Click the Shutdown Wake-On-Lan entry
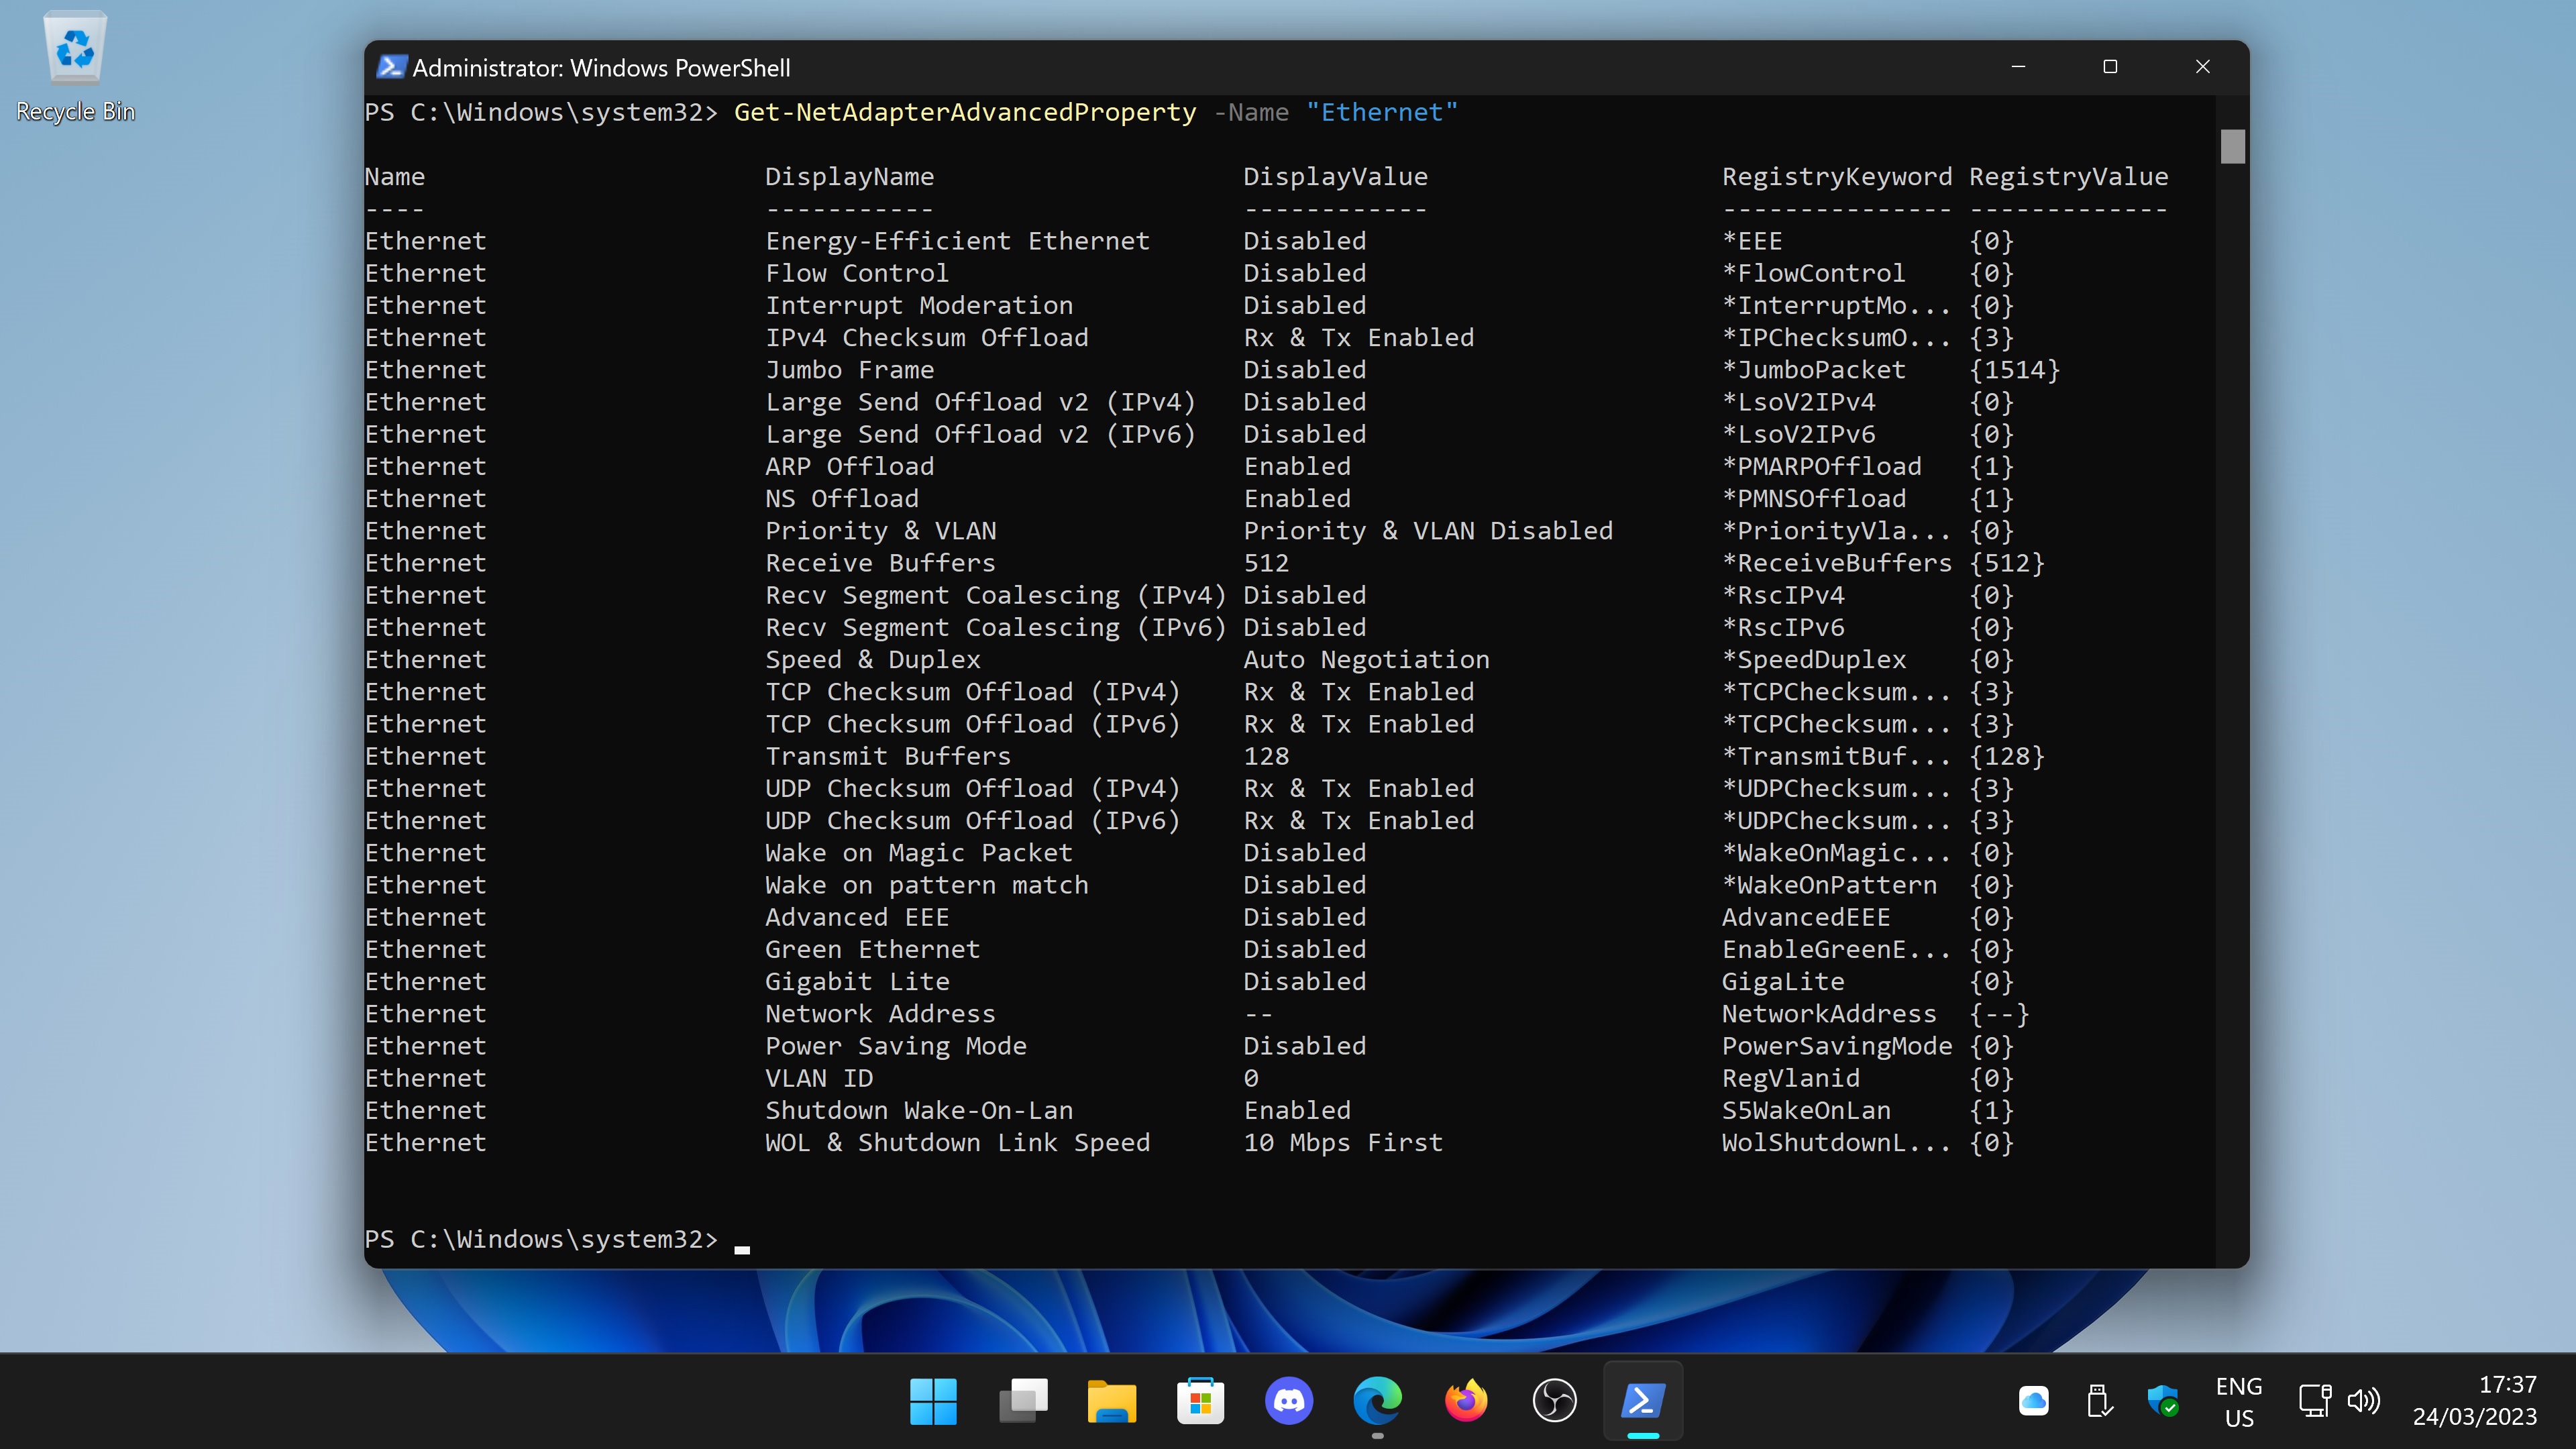 tap(919, 1110)
